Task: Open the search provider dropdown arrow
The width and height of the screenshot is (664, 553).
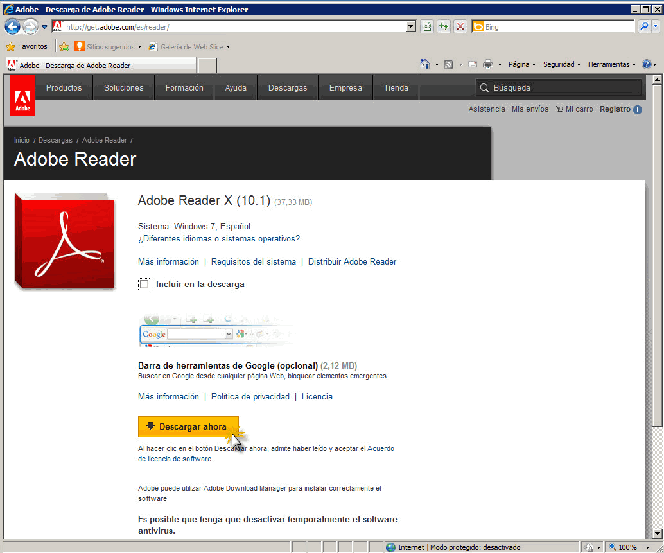Action: (x=656, y=27)
